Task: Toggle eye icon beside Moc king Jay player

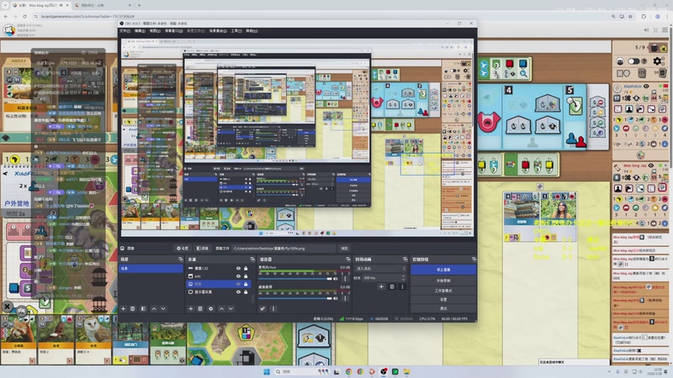Action: (651, 165)
